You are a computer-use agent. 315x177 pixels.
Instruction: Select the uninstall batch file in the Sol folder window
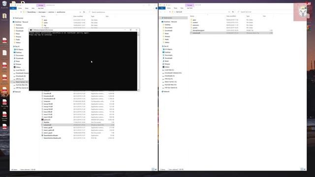(231, 33)
